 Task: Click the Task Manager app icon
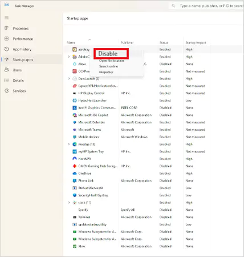tap(7, 5)
